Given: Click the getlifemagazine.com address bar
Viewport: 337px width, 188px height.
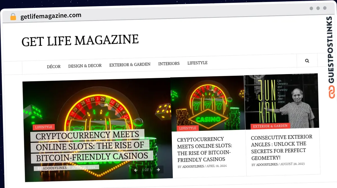Looking at the screenshot, I should (x=51, y=16).
